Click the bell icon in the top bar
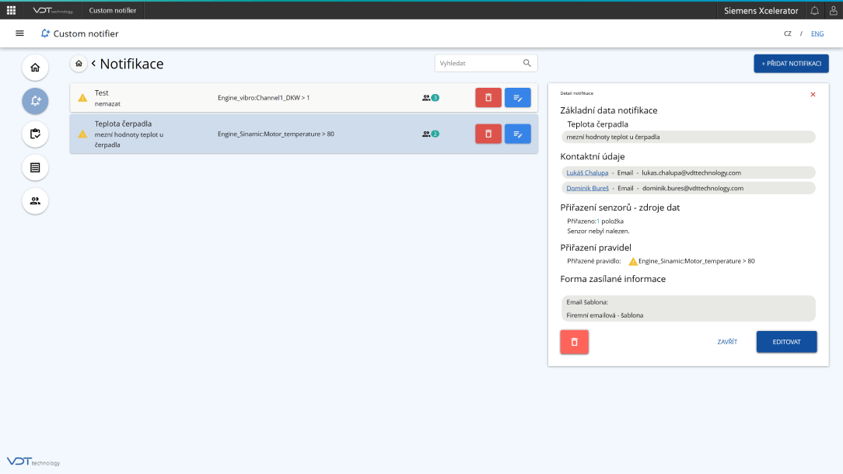 coord(814,10)
